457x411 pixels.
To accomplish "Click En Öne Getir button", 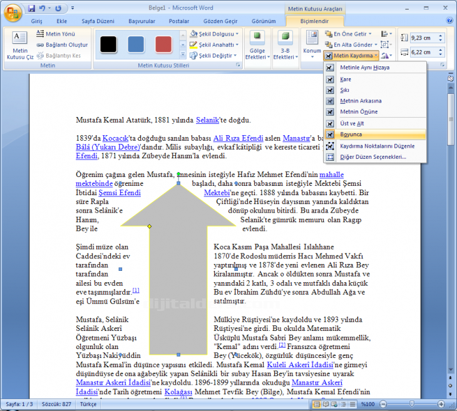I will click(x=349, y=34).
